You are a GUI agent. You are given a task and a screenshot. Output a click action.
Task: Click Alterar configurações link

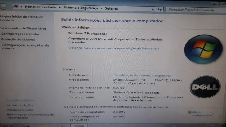[x=202, y=114]
